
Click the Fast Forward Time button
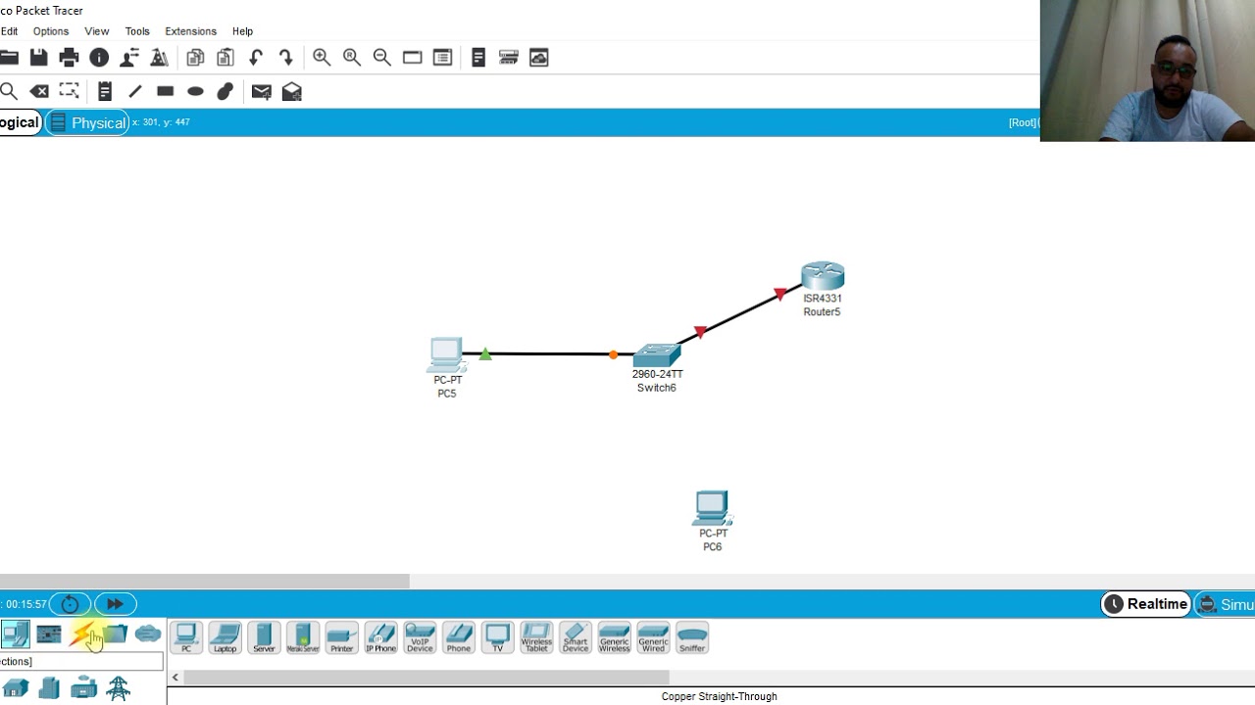pyautogui.click(x=115, y=604)
